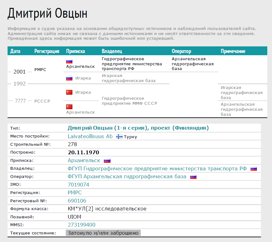
Task: Click the Дата column header
Action: pyautogui.click(x=15, y=51)
